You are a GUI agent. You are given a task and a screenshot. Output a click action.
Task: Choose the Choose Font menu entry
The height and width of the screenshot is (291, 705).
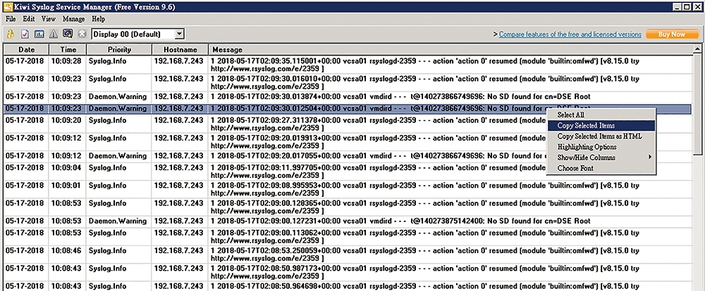click(601, 168)
